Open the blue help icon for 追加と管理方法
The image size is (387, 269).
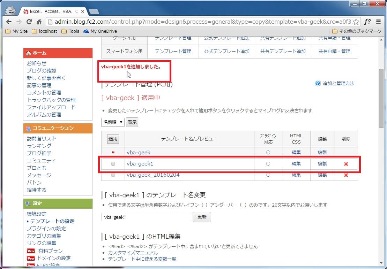318,83
